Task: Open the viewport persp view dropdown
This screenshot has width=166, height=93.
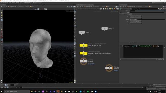Action: click(67, 11)
